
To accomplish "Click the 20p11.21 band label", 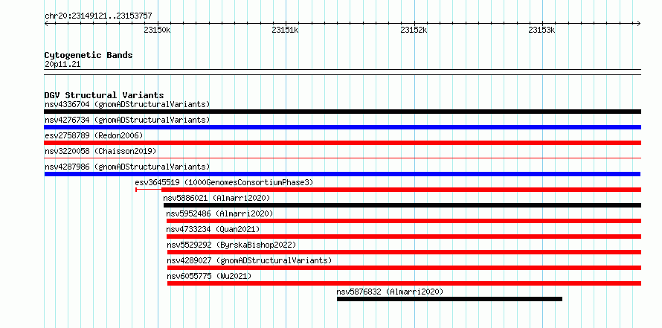I will (x=62, y=65).
